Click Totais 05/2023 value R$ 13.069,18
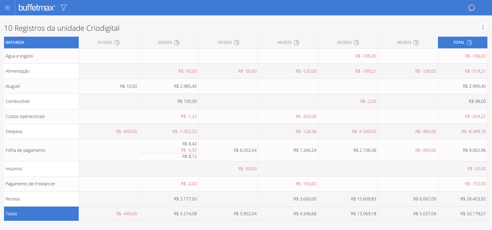492x230 pixels. pos(364,214)
